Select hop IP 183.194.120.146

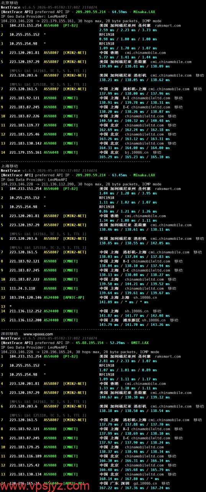click(25, 298)
